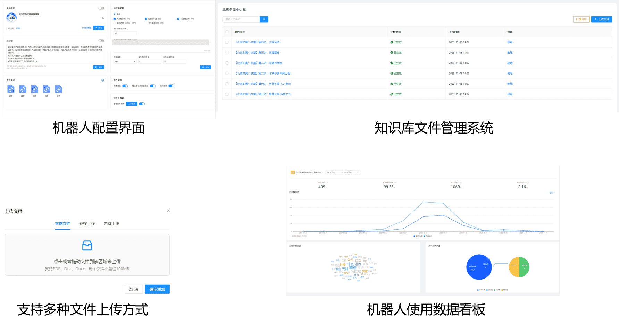Click the pencil edit icon beside robot name
The height and width of the screenshot is (325, 619).
pyautogui.click(x=103, y=18)
